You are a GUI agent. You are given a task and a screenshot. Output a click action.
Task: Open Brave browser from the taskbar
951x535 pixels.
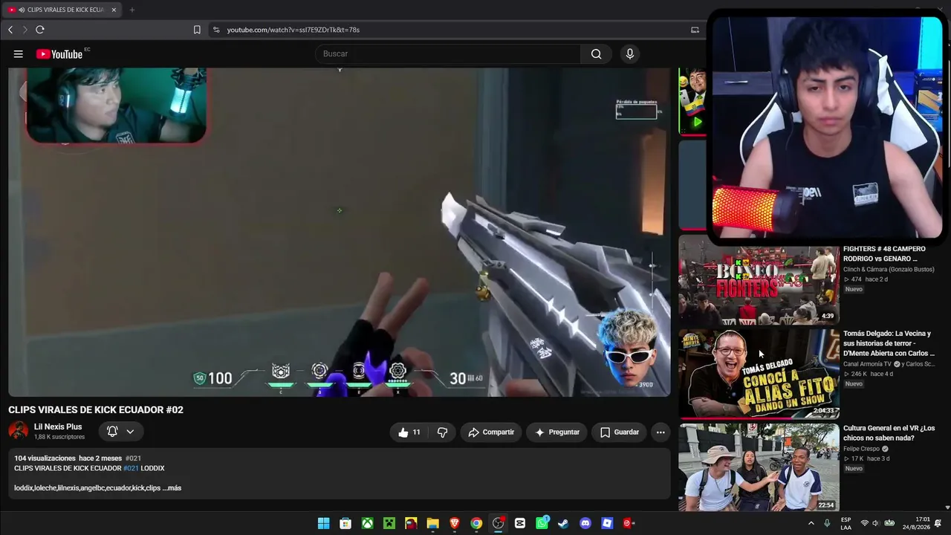[x=455, y=523]
